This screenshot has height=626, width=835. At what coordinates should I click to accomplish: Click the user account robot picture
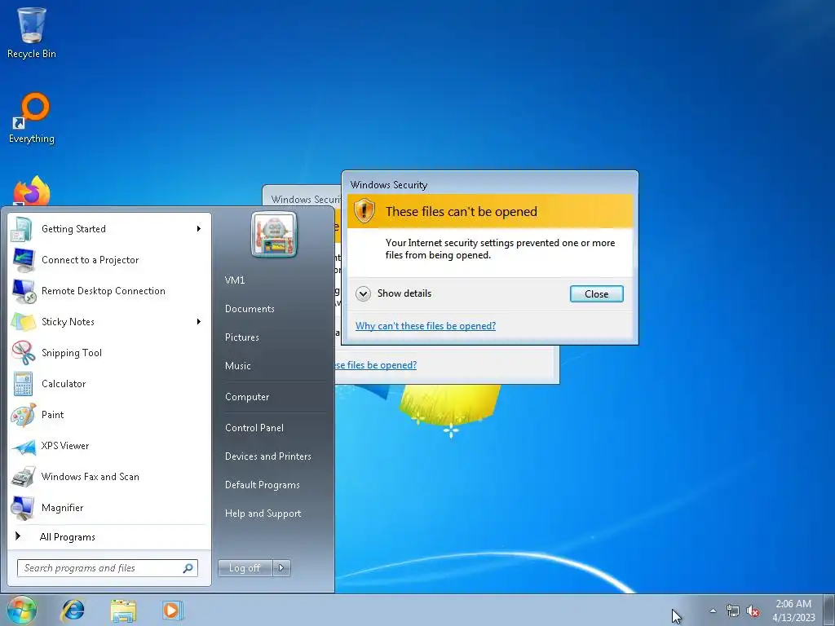274,234
